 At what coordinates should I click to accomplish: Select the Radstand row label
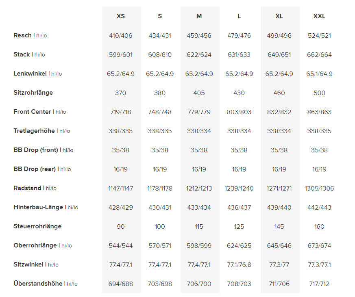pyautogui.click(x=28, y=188)
